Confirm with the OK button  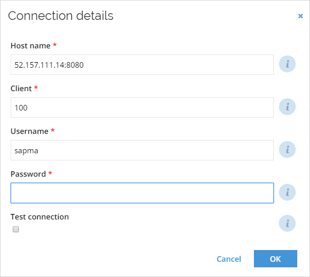pyautogui.click(x=275, y=259)
